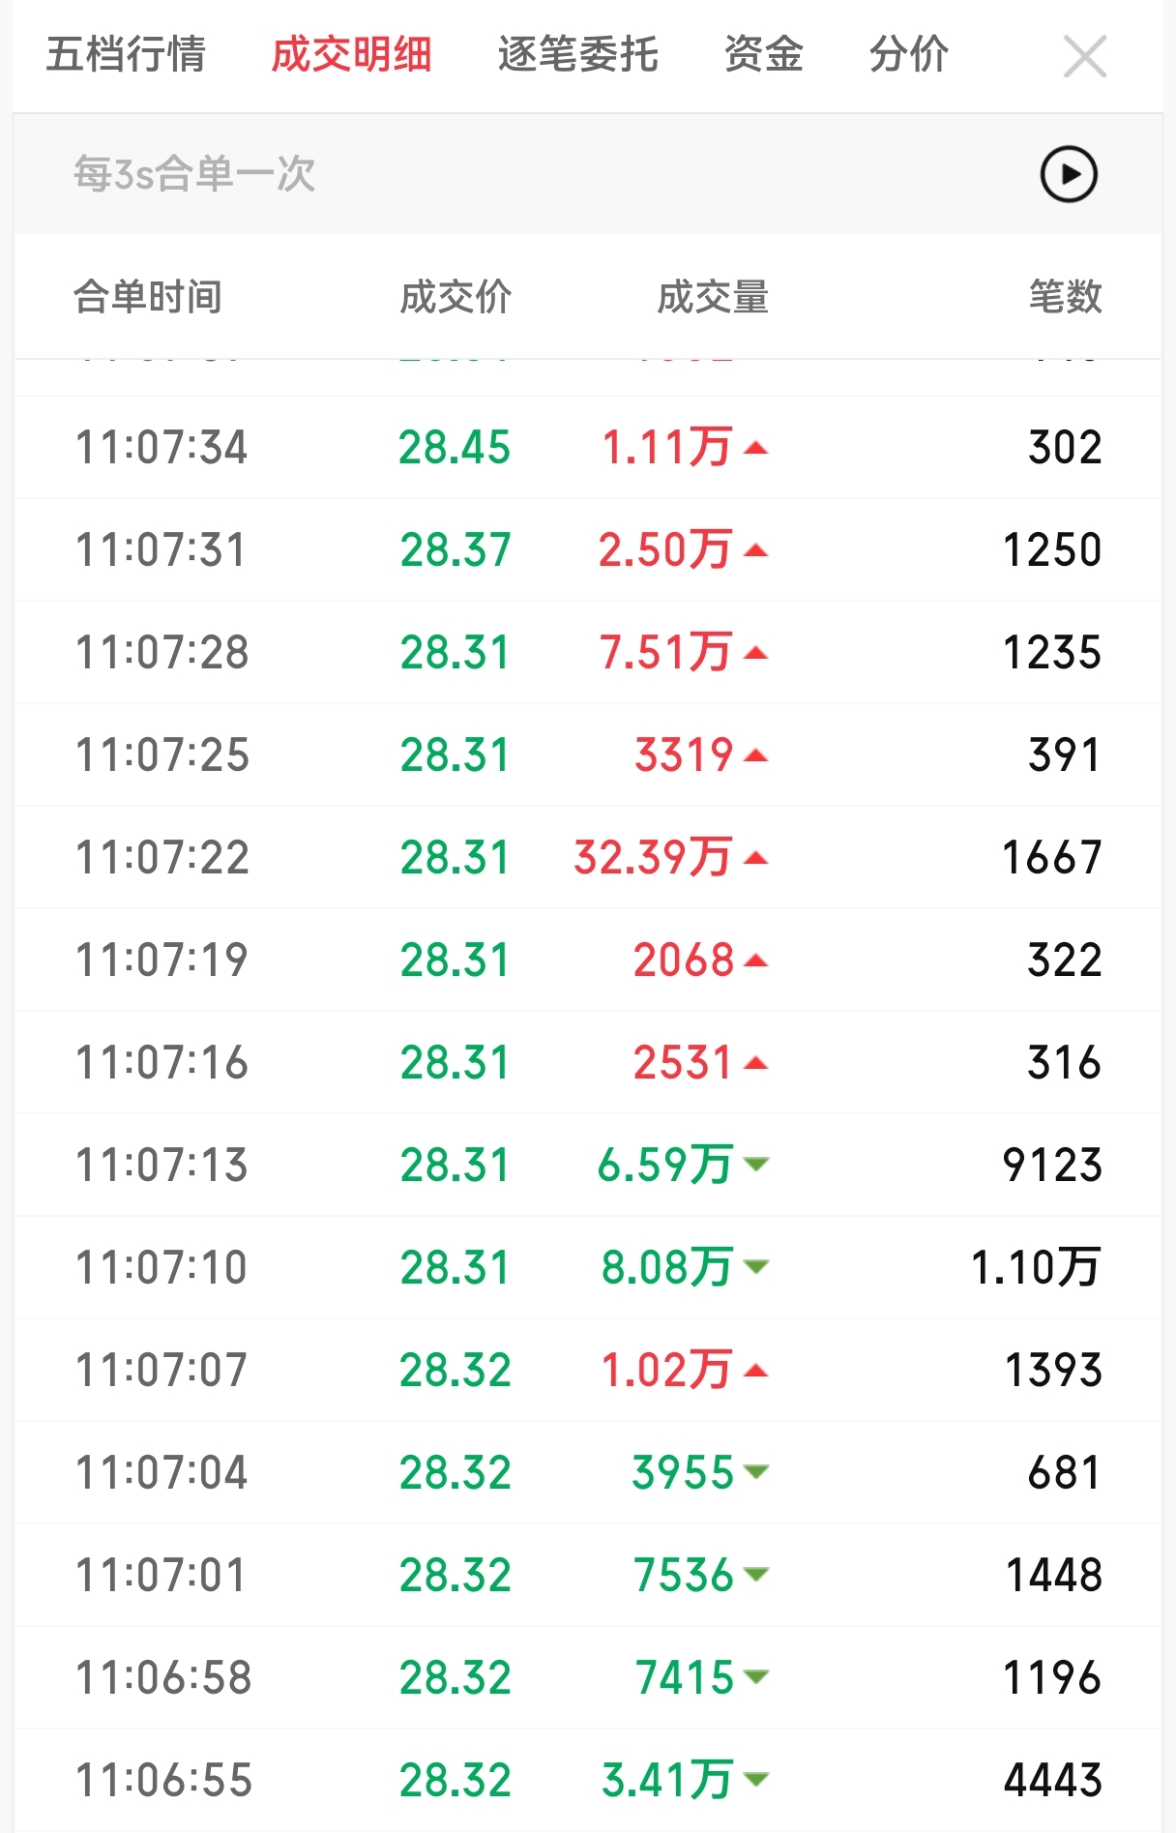
Task: Select the 成交明细 tab
Action: coord(351,54)
